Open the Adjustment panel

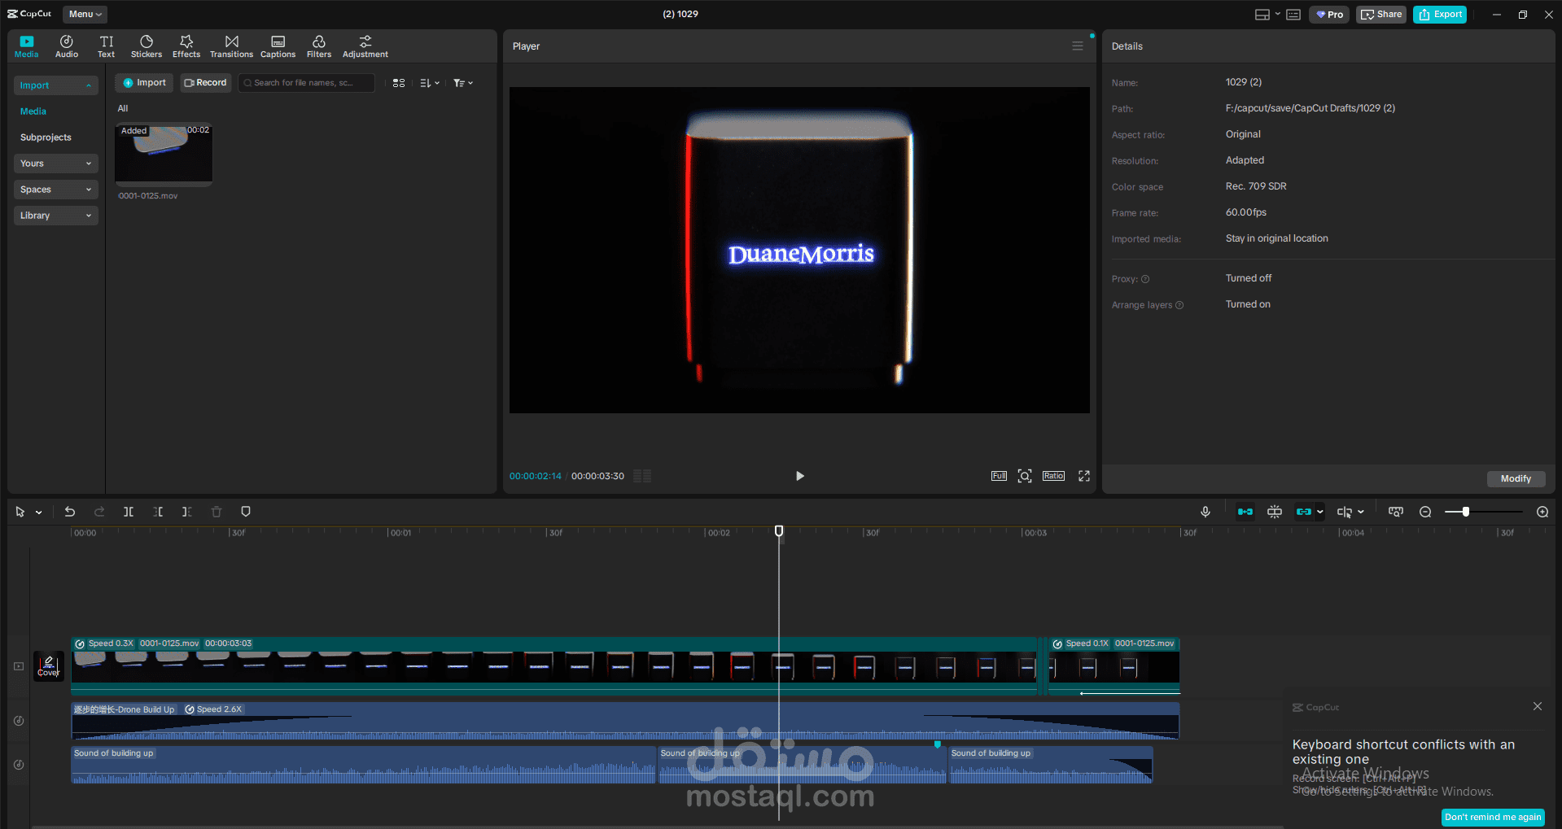click(365, 46)
